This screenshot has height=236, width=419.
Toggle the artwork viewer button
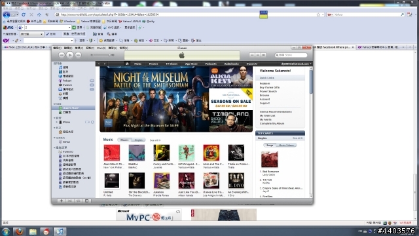87,201
